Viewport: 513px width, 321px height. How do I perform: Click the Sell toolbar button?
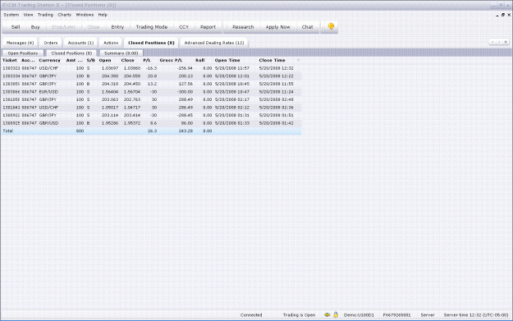16,27
